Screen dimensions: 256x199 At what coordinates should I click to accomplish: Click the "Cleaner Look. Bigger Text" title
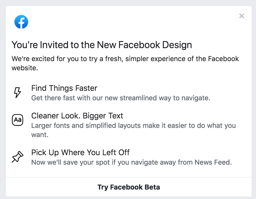77,116
